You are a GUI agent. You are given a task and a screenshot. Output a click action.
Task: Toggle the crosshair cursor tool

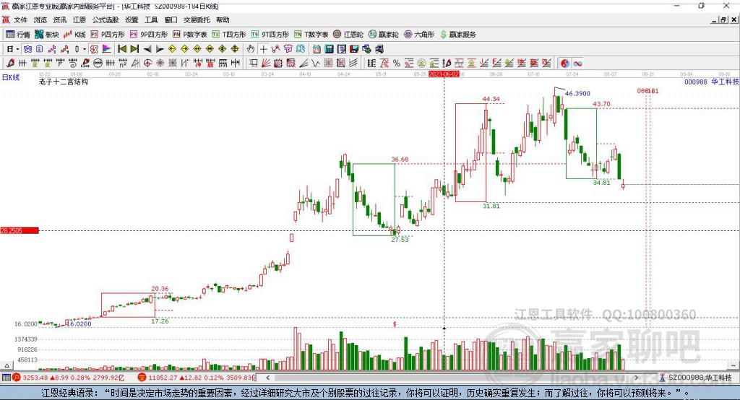[263, 49]
